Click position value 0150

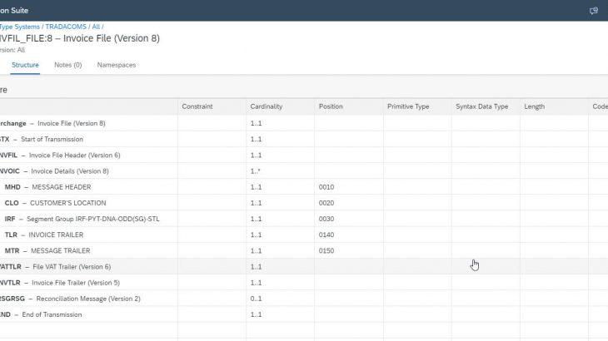click(x=326, y=251)
